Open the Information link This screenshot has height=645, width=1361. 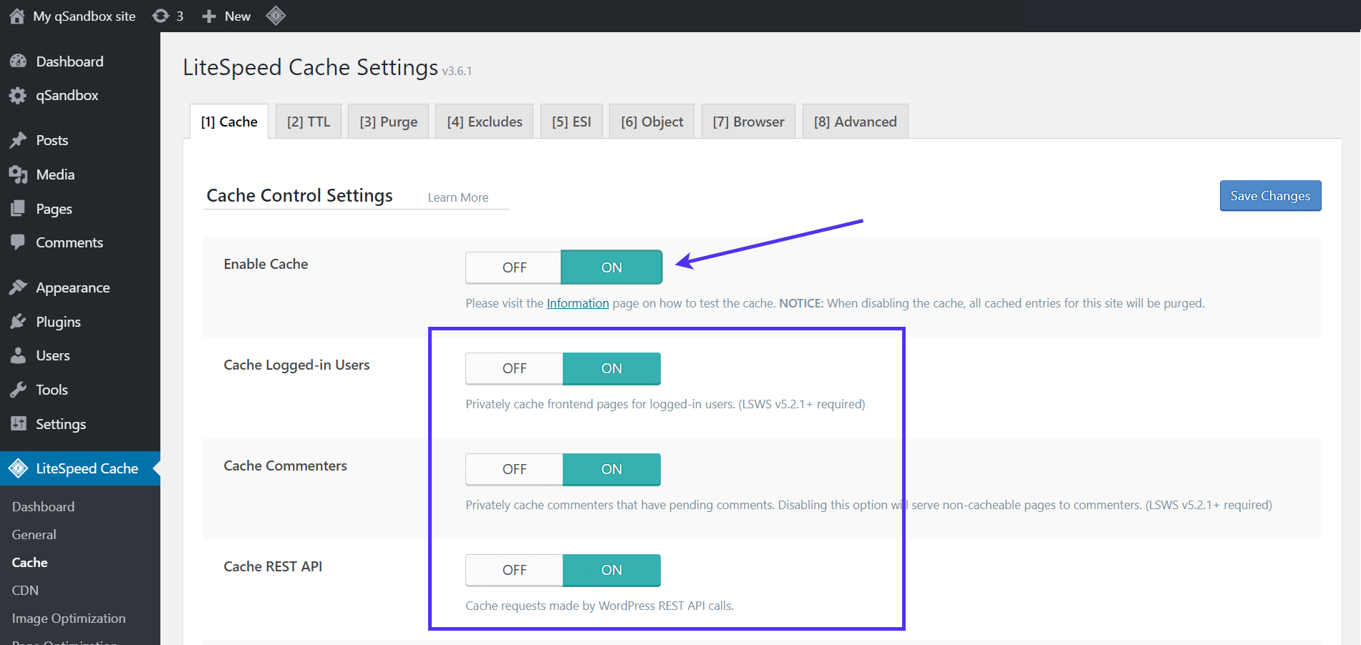(x=577, y=302)
